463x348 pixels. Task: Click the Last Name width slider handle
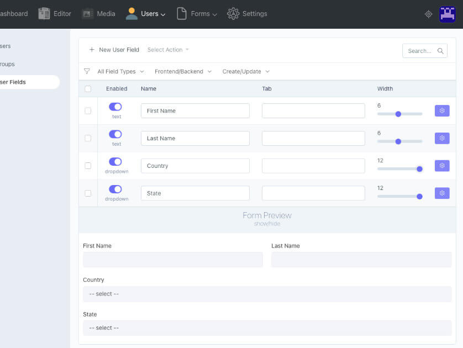pos(398,141)
